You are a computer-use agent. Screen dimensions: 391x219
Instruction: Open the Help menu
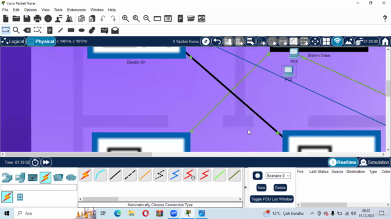coord(112,10)
